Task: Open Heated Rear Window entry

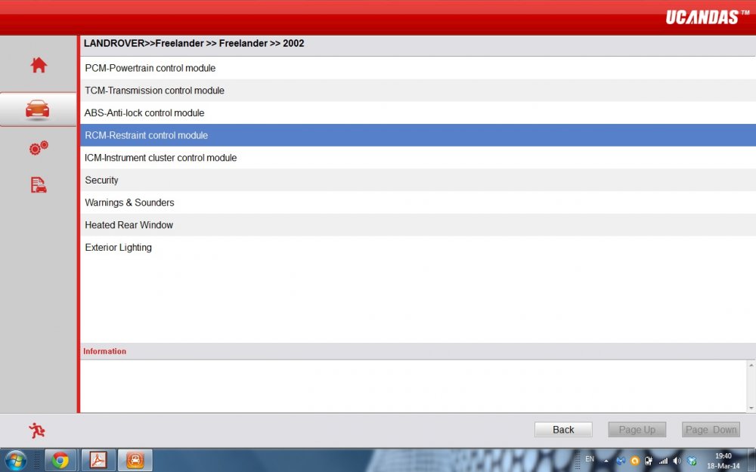Action: [417, 224]
